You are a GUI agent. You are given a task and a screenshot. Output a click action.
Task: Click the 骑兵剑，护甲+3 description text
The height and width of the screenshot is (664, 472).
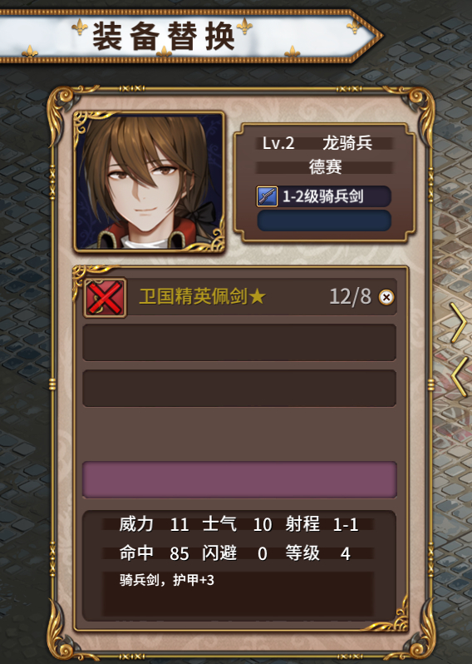tap(167, 580)
